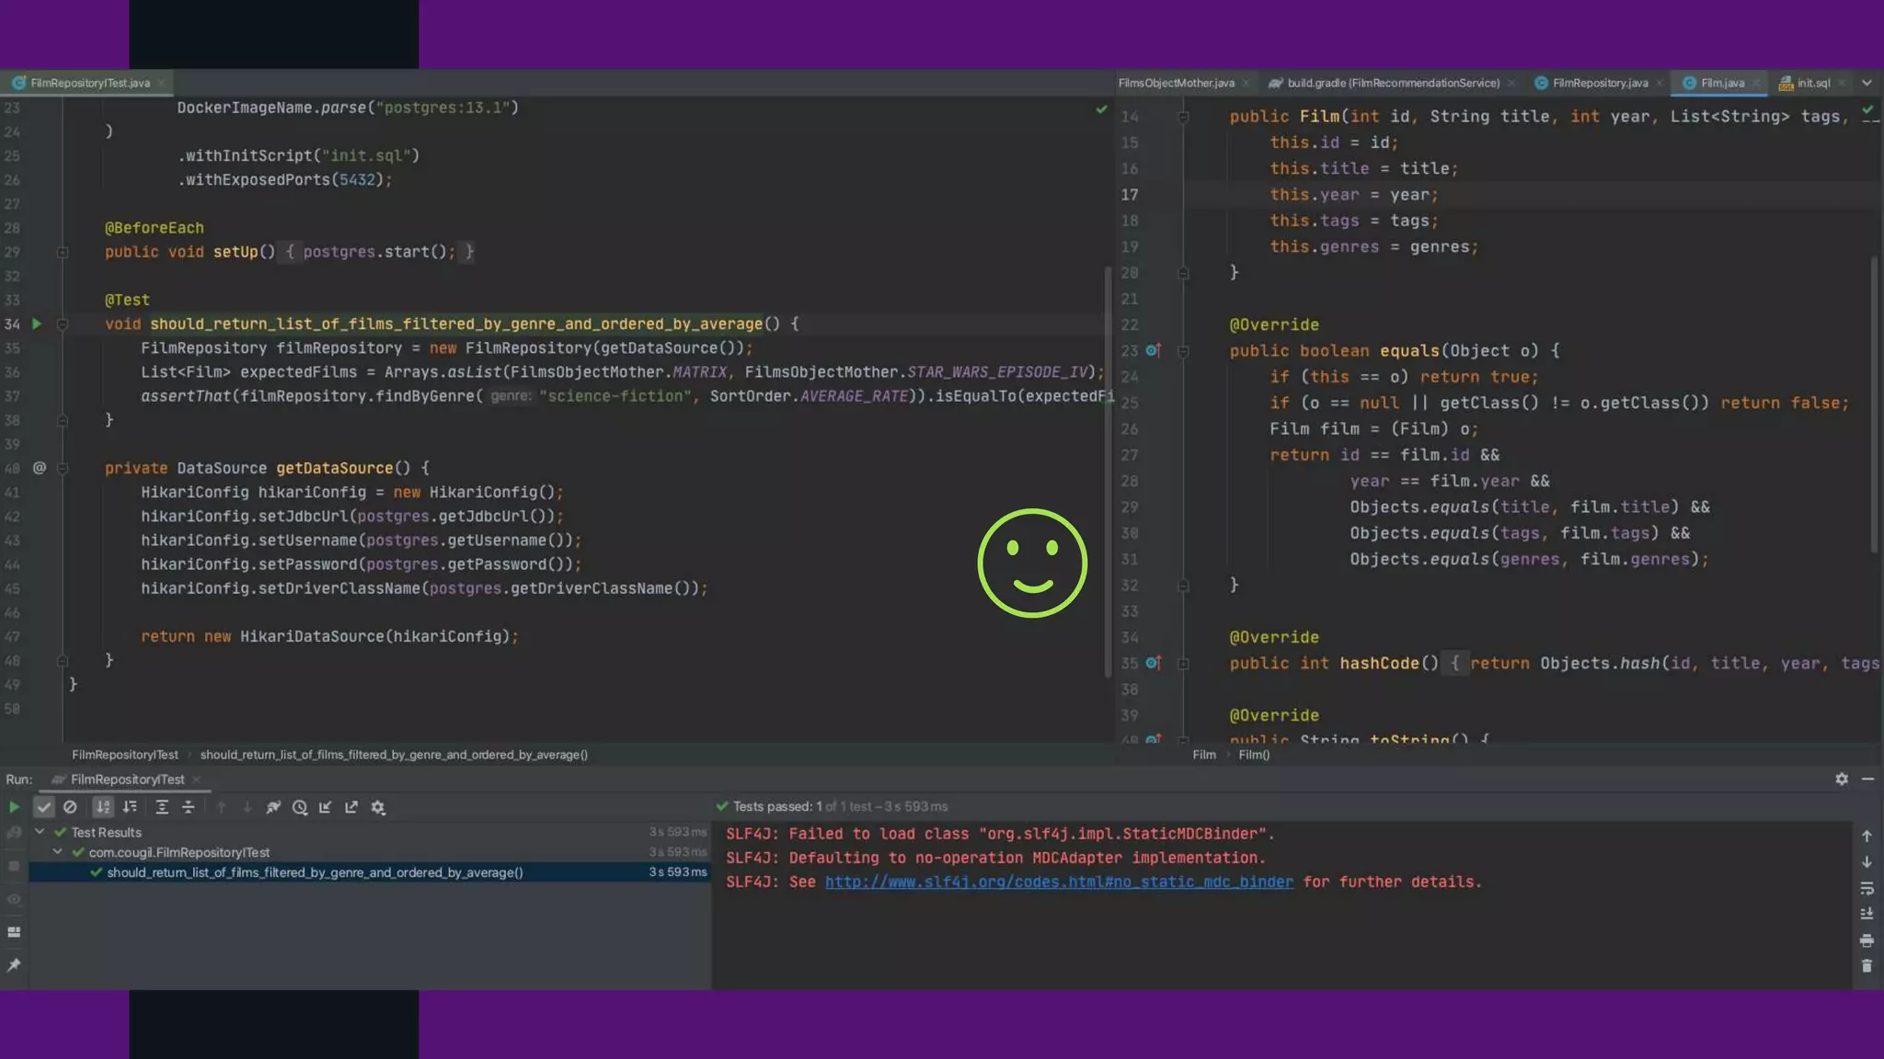
Task: Click gutter run icon at line 34
Action: (37, 324)
